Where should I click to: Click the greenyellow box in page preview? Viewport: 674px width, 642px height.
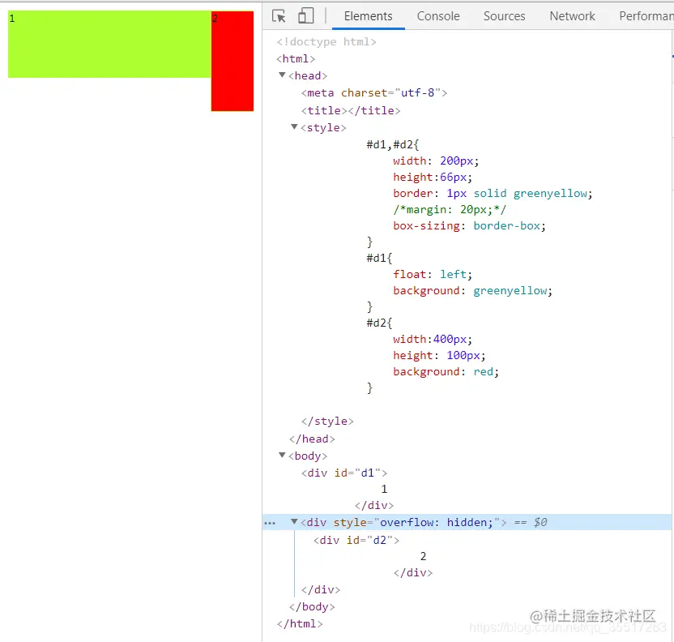point(109,45)
